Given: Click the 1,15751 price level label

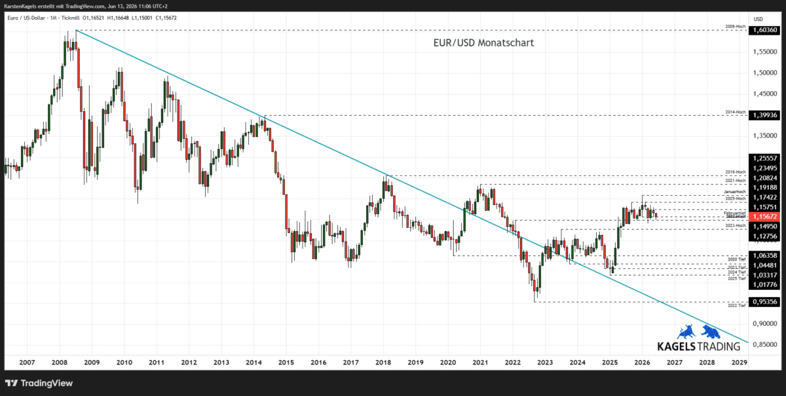Looking at the screenshot, I should [765, 207].
